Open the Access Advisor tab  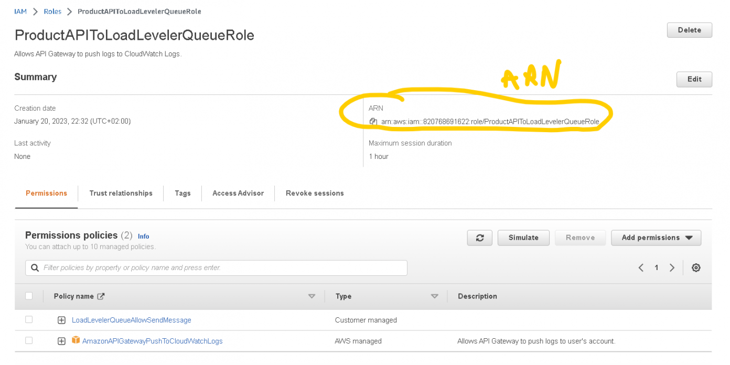point(238,193)
